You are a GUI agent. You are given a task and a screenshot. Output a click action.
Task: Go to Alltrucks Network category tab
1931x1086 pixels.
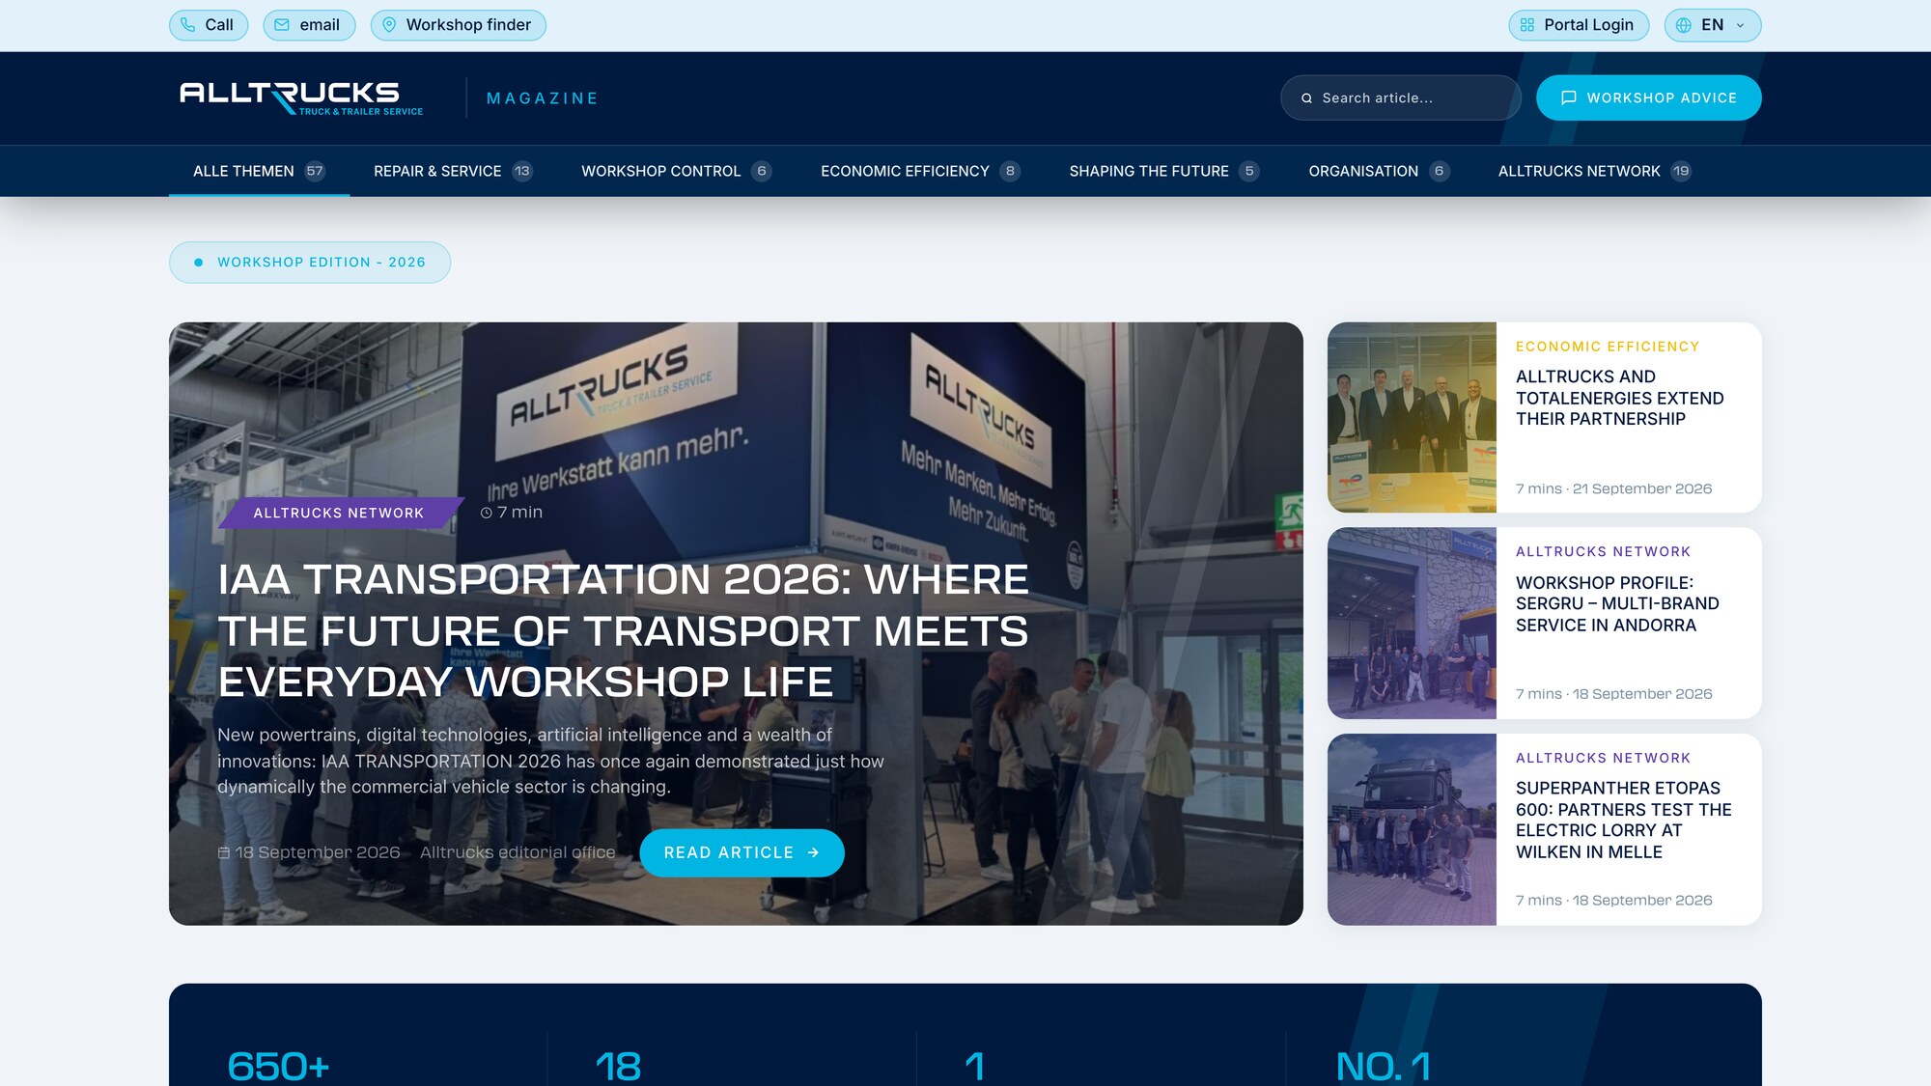(1594, 171)
